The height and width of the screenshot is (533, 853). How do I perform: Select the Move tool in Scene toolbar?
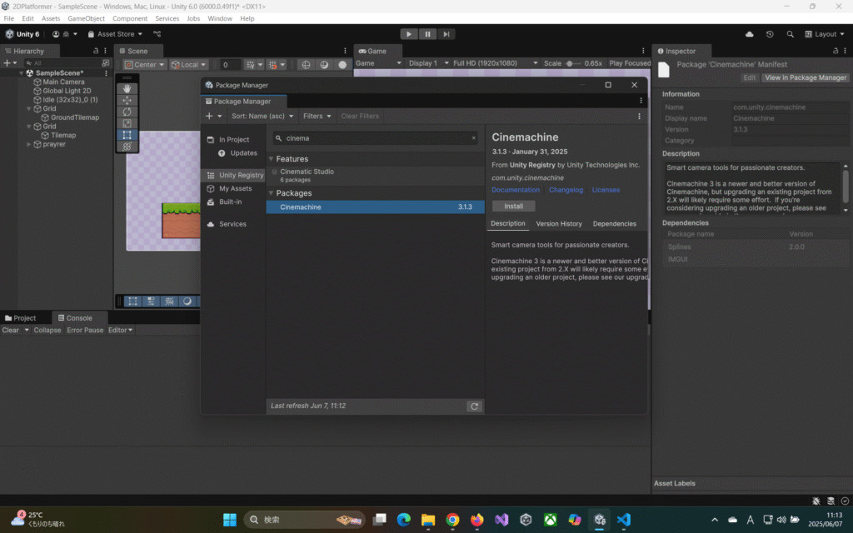click(127, 100)
